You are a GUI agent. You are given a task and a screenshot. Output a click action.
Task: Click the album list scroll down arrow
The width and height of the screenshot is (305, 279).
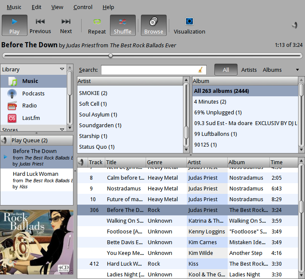tap(301, 150)
